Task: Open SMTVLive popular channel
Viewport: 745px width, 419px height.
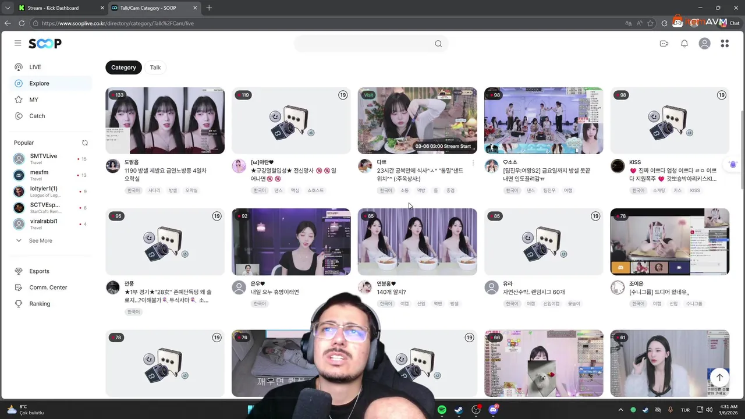Action: point(50,159)
